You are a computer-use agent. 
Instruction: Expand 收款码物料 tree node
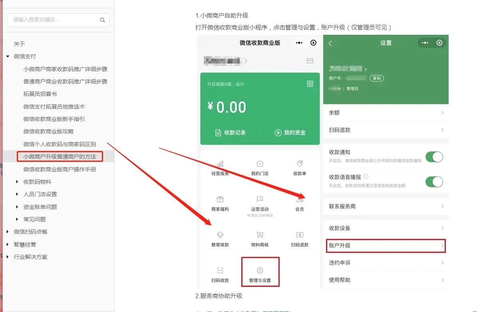[x=17, y=182]
